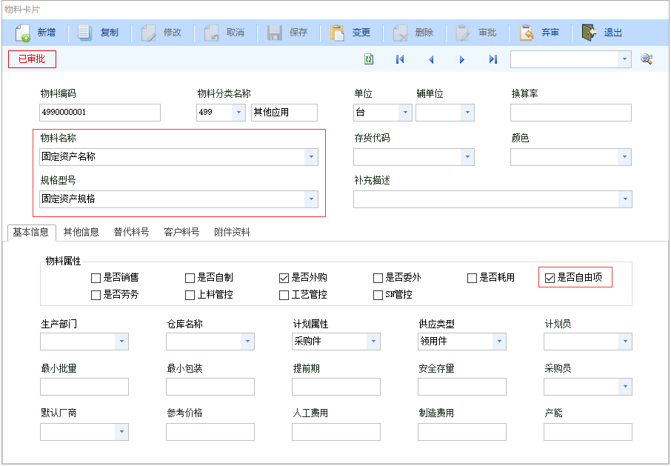Click the 物料编码 input field
This screenshot has height=466, width=671.
pyautogui.click(x=100, y=113)
